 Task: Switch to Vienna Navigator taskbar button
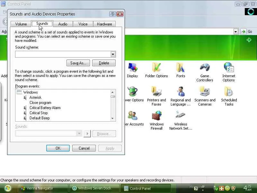coord(43,188)
